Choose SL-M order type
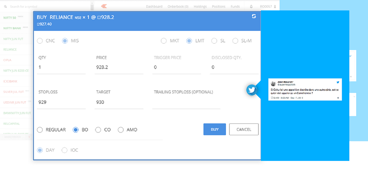The height and width of the screenshot is (171, 368). (x=235, y=41)
